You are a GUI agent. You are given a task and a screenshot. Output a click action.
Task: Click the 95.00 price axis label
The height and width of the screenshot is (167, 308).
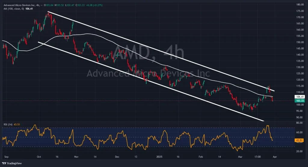pyautogui.click(x=299, y=111)
